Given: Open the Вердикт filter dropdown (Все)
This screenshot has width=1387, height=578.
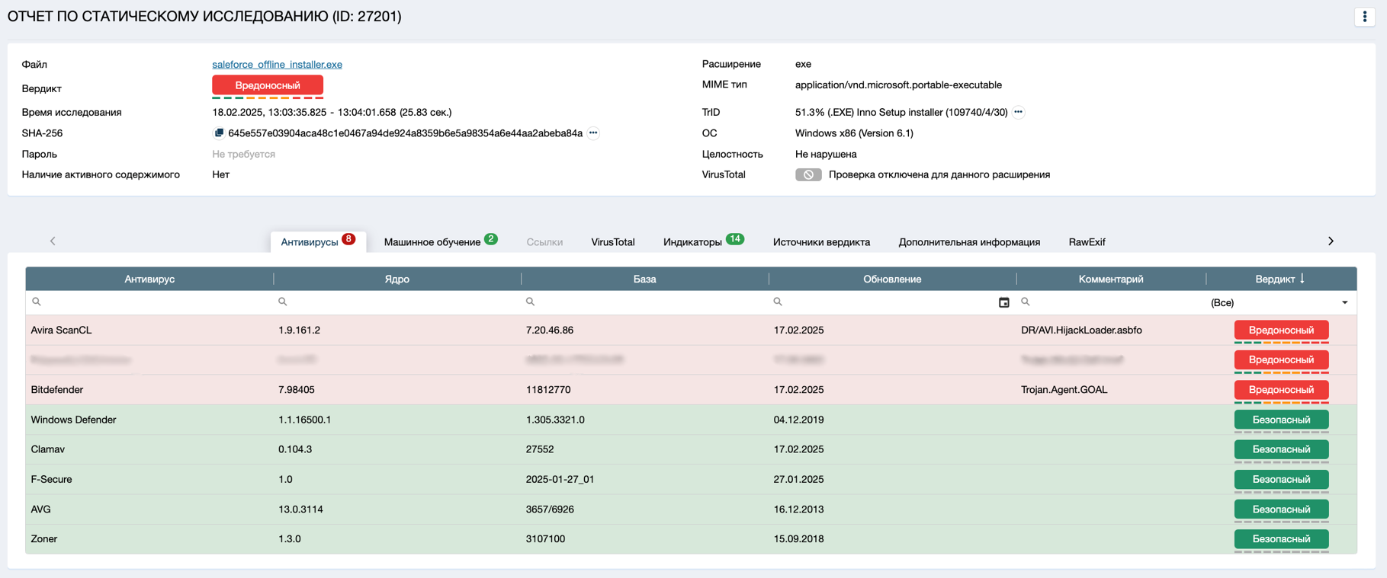Looking at the screenshot, I should (x=1279, y=302).
